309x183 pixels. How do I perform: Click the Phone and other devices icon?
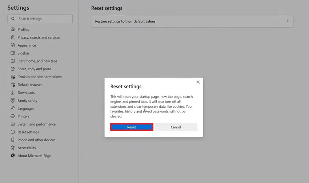tap(13, 140)
